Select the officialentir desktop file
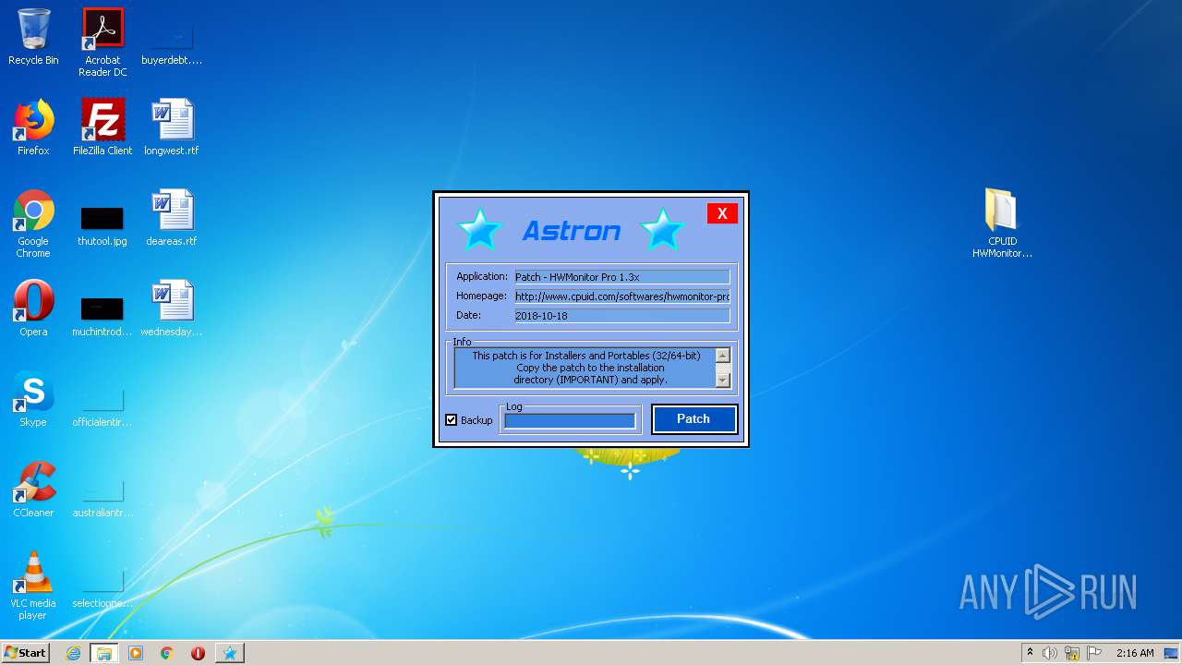 [x=103, y=406]
